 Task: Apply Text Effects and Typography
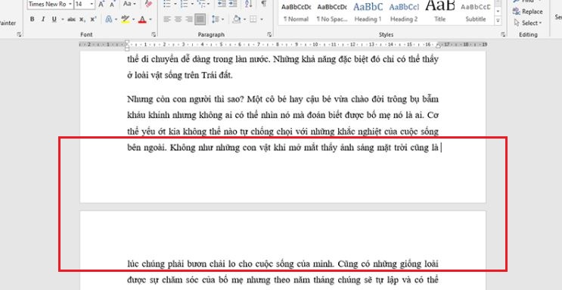pyautogui.click(x=110, y=19)
